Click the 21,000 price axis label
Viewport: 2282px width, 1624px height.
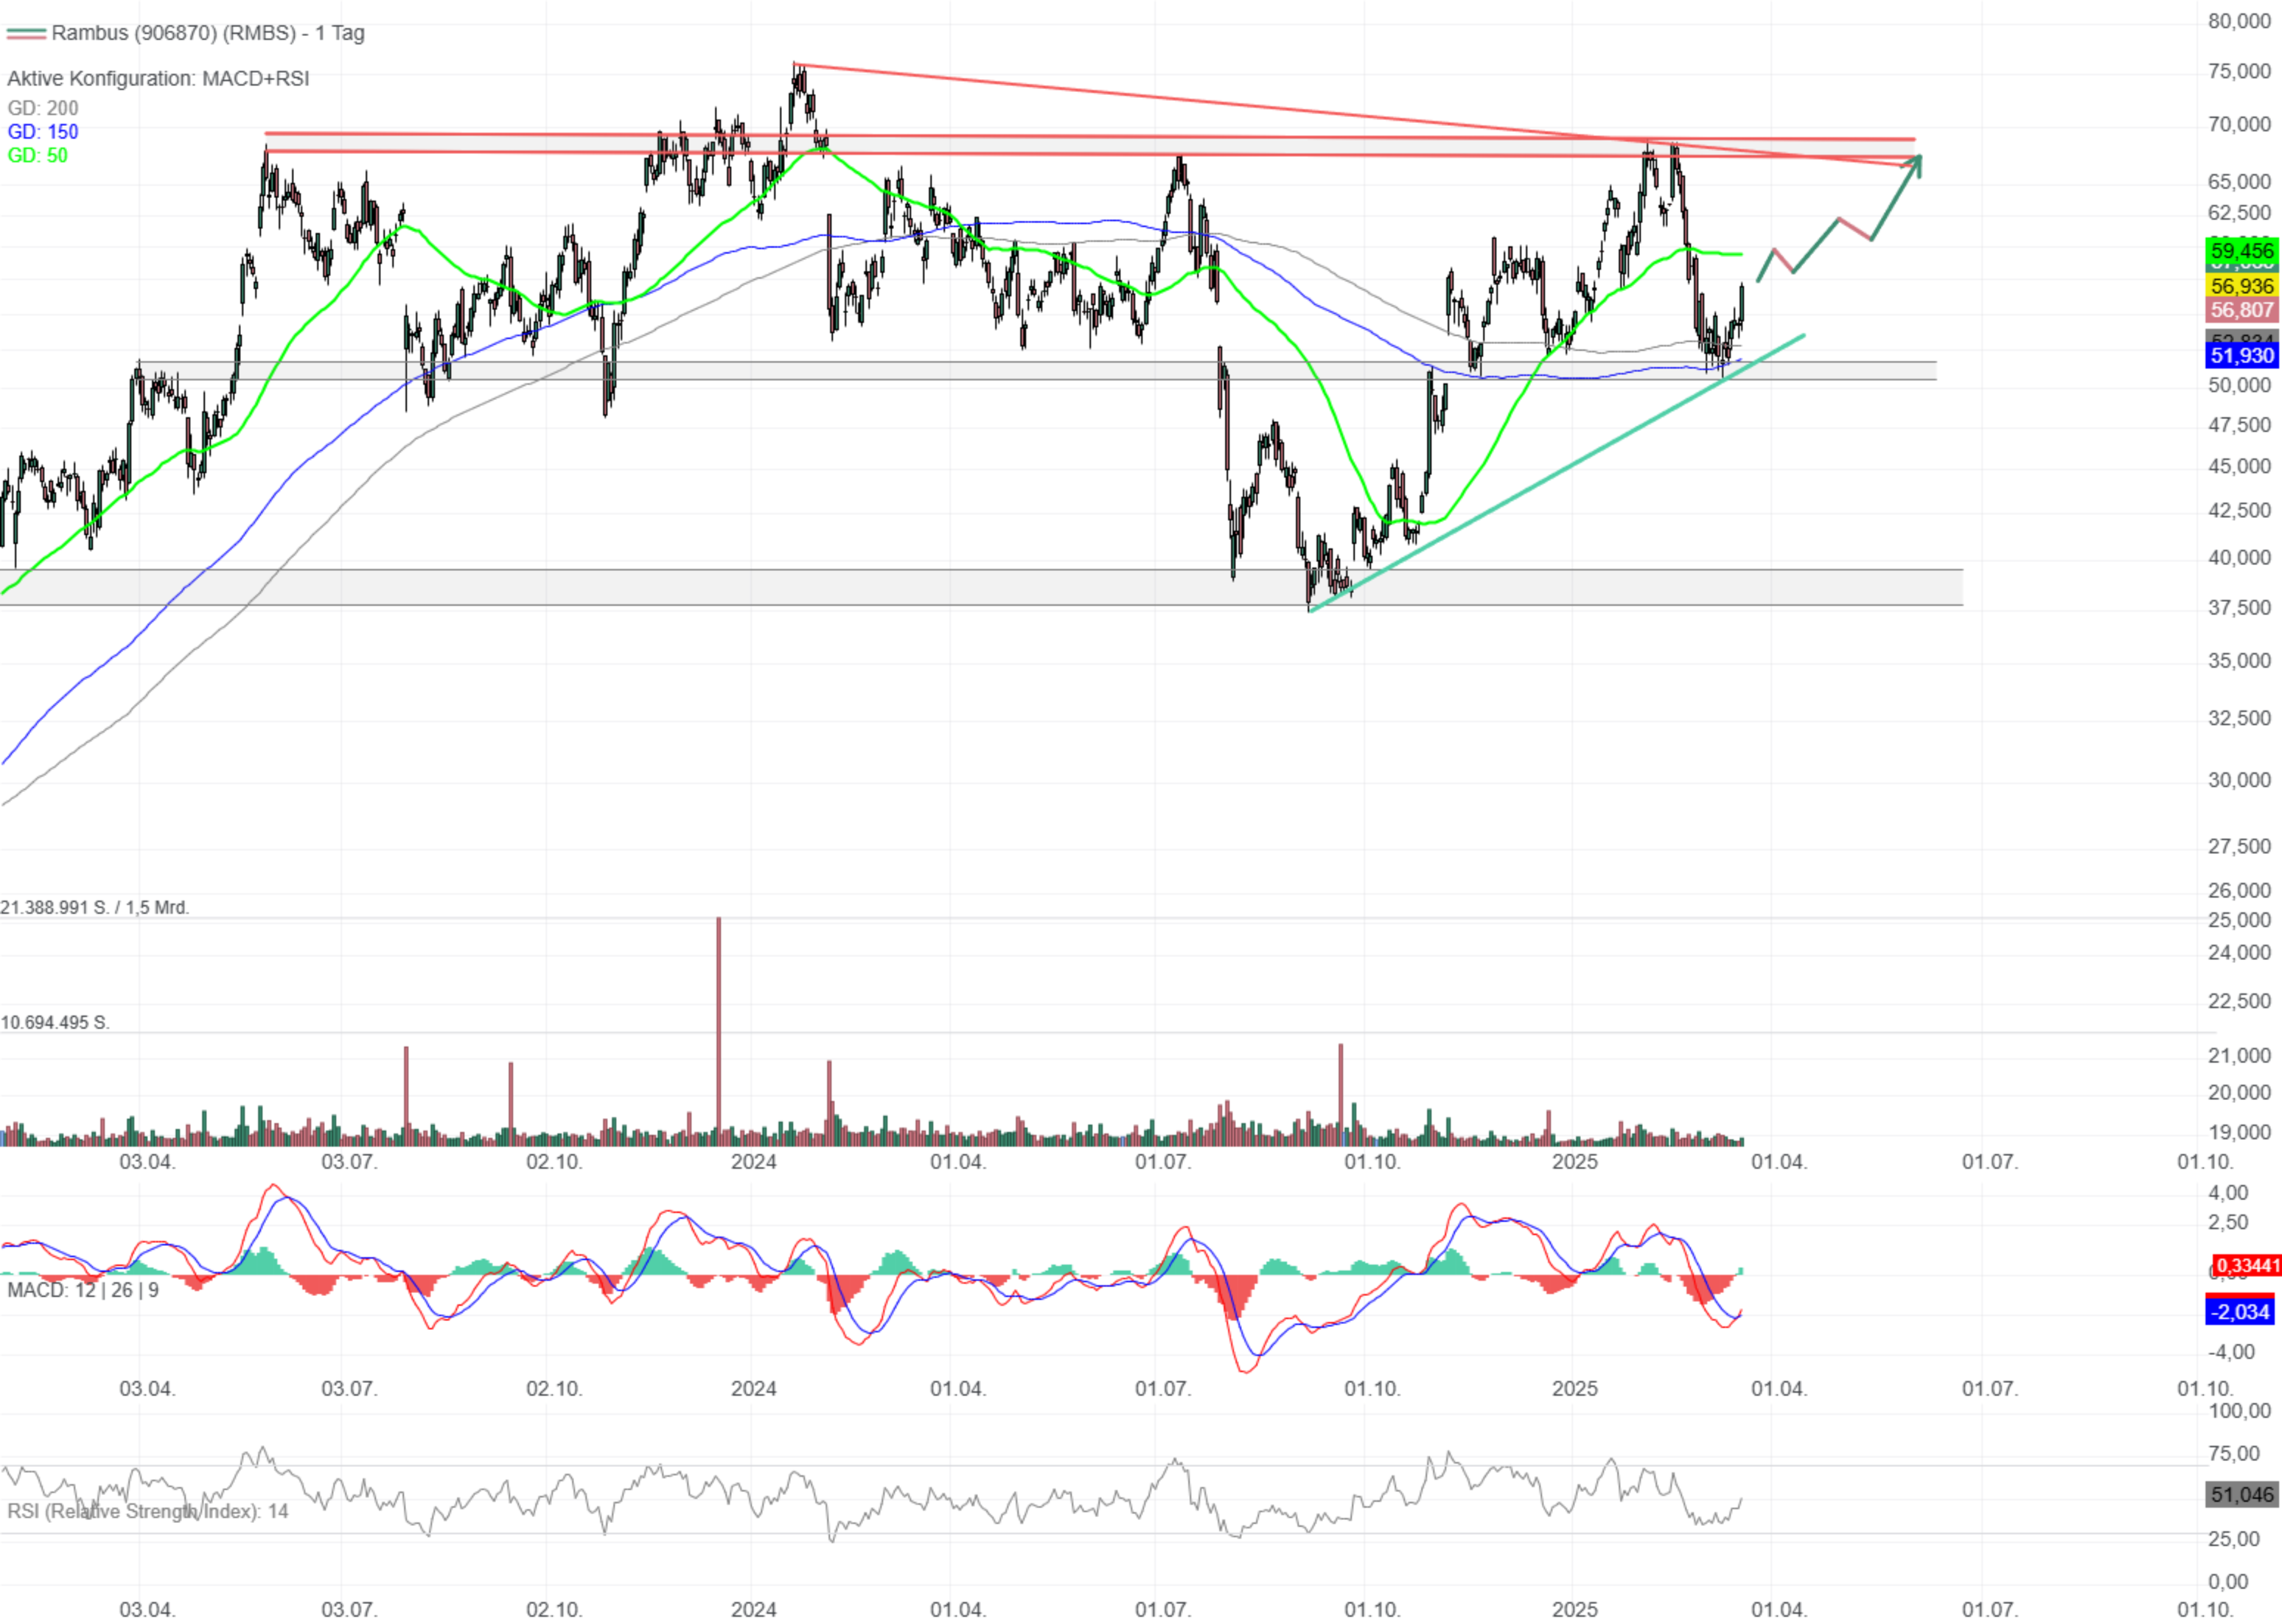[2239, 1057]
